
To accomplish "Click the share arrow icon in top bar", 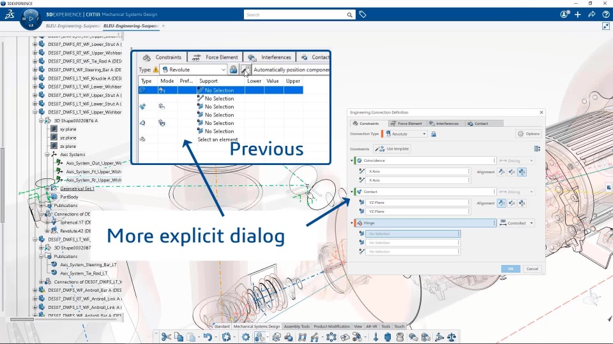I will pyautogui.click(x=592, y=15).
